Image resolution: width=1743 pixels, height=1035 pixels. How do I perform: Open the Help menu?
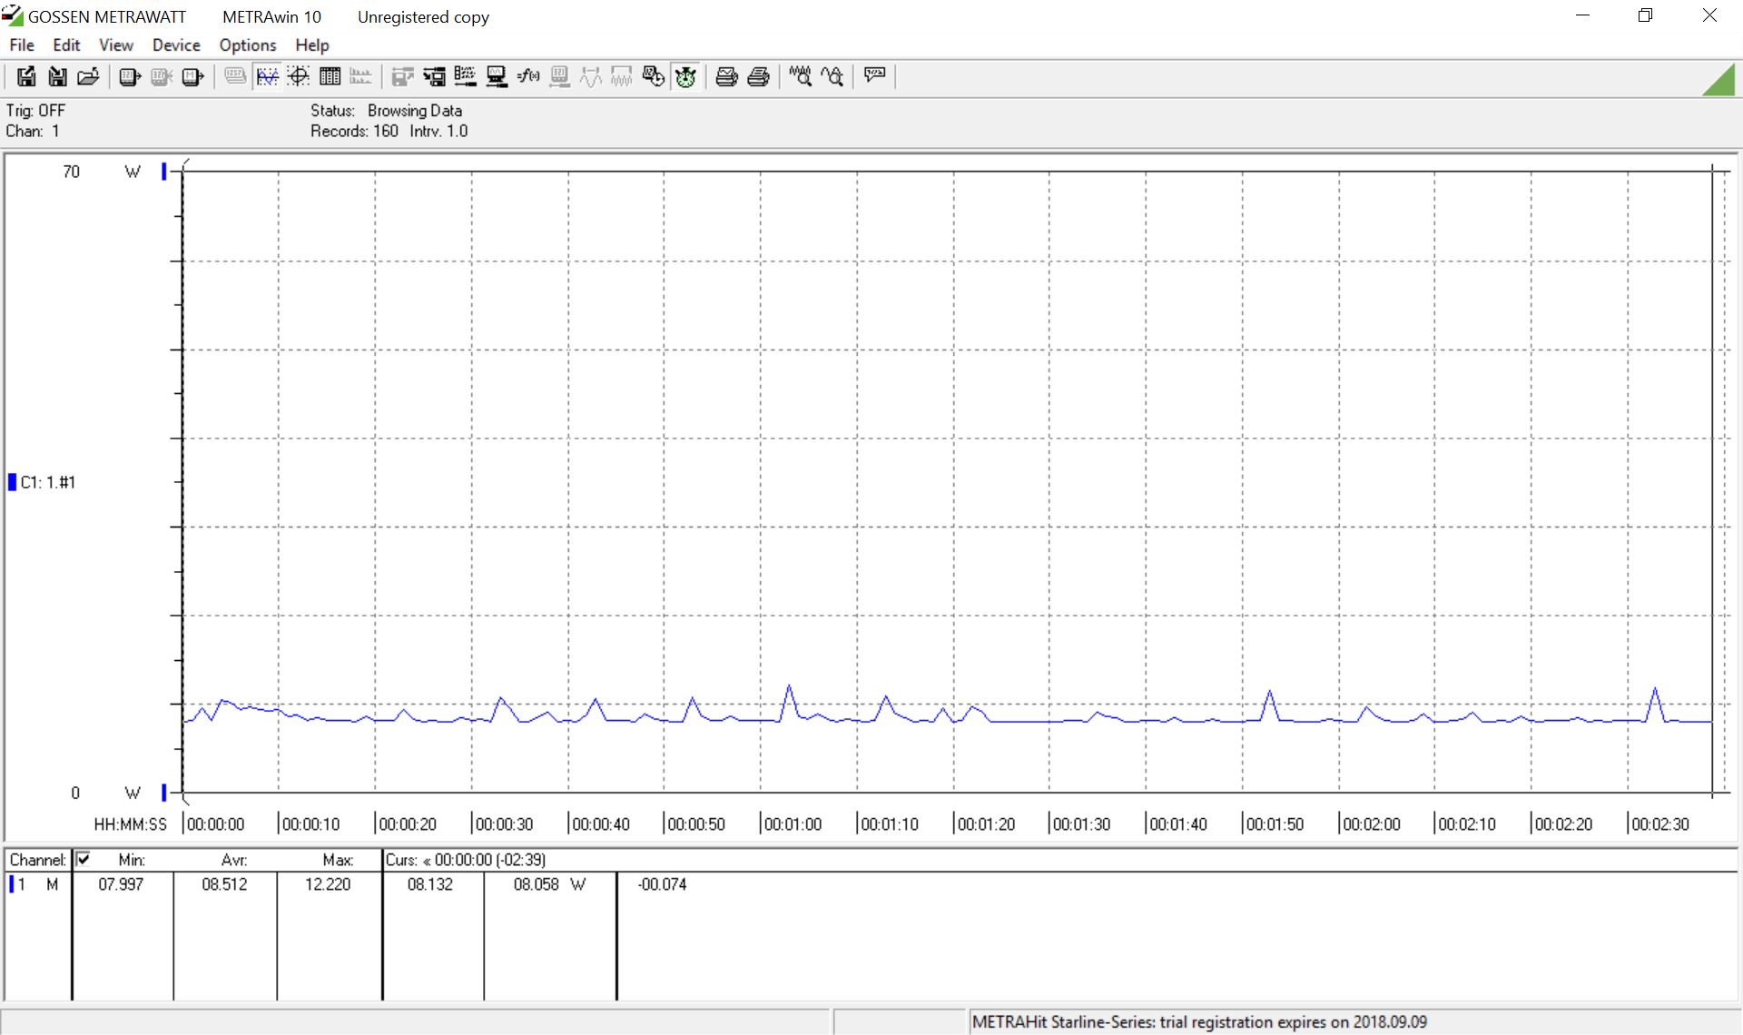[311, 44]
